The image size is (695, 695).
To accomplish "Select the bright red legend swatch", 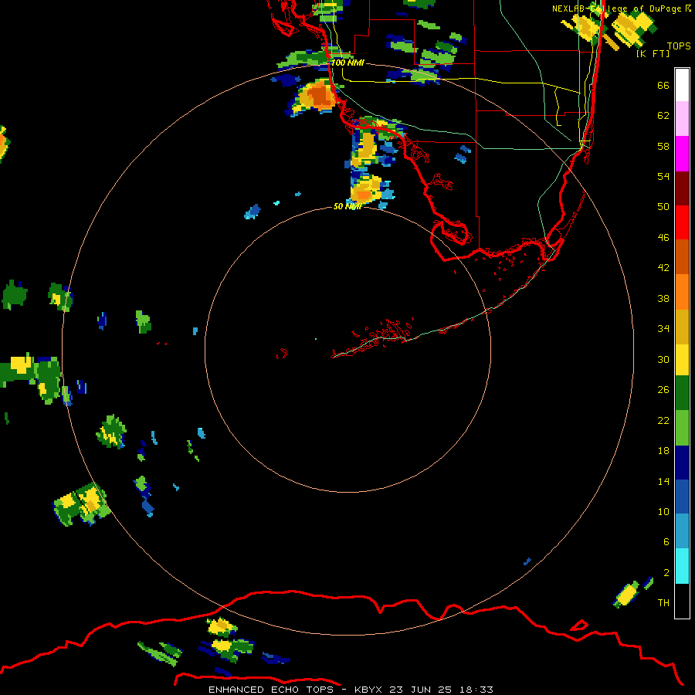I will (682, 222).
